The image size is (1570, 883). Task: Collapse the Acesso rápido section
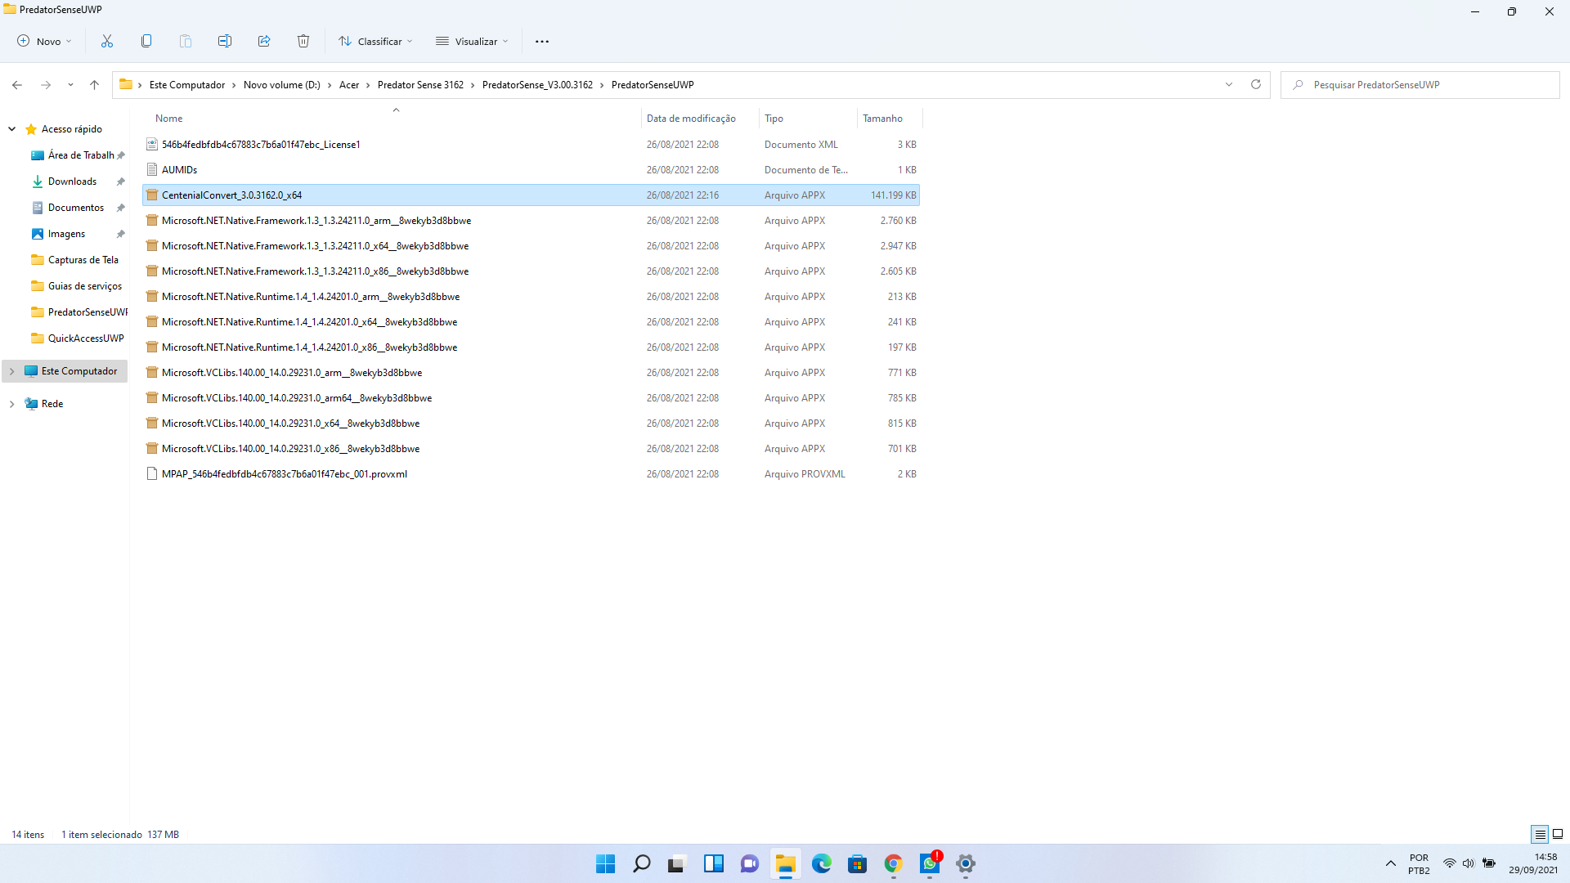pyautogui.click(x=11, y=129)
